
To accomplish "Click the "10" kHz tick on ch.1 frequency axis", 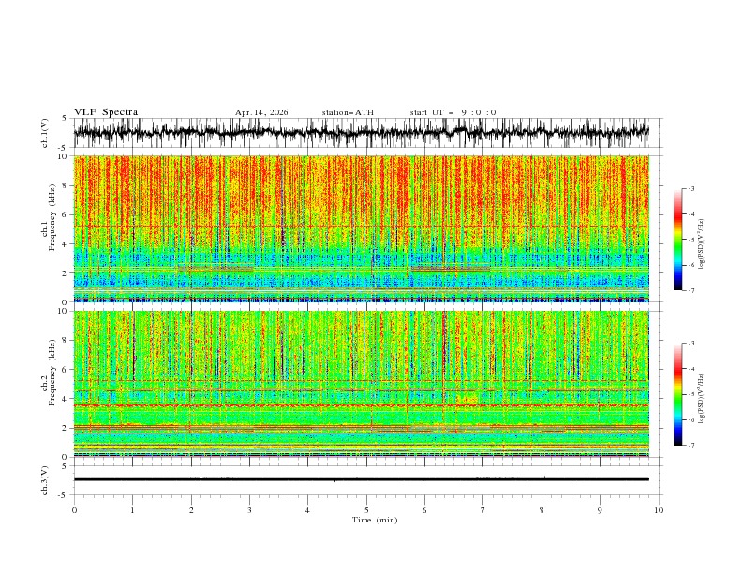I will (64, 156).
